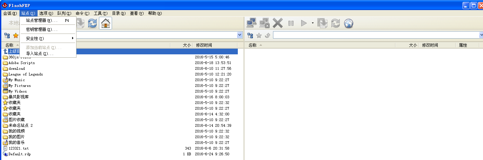Click the local Home folder icon
The width and height of the screenshot is (483, 160).
(x=105, y=23)
